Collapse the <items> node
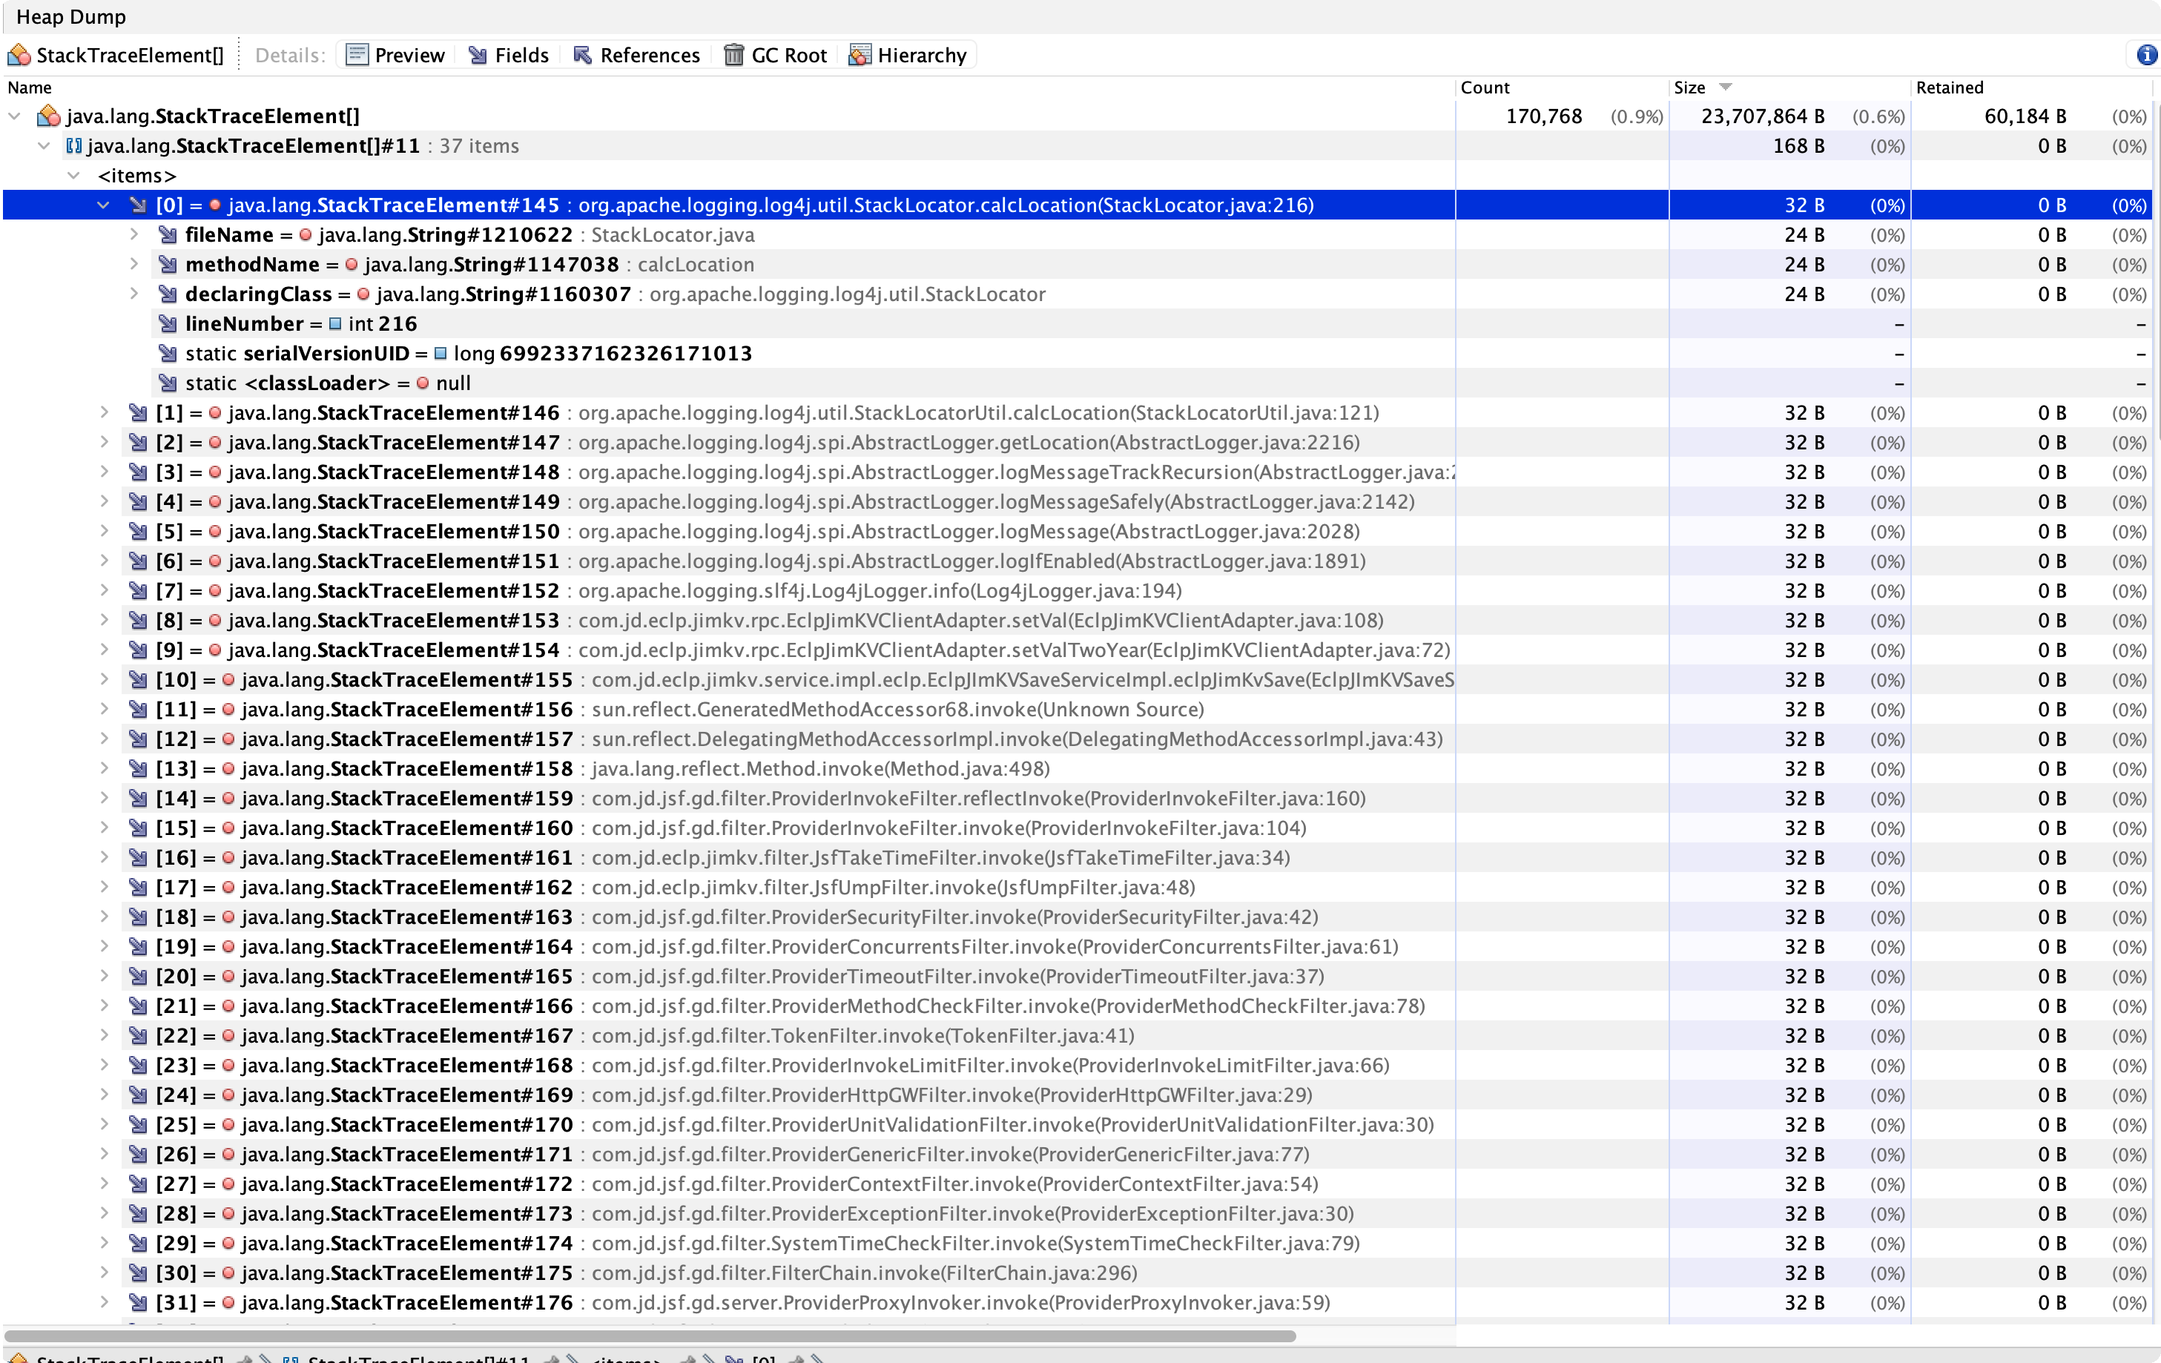Screen dimensions: 2161x1363 (x=74, y=176)
